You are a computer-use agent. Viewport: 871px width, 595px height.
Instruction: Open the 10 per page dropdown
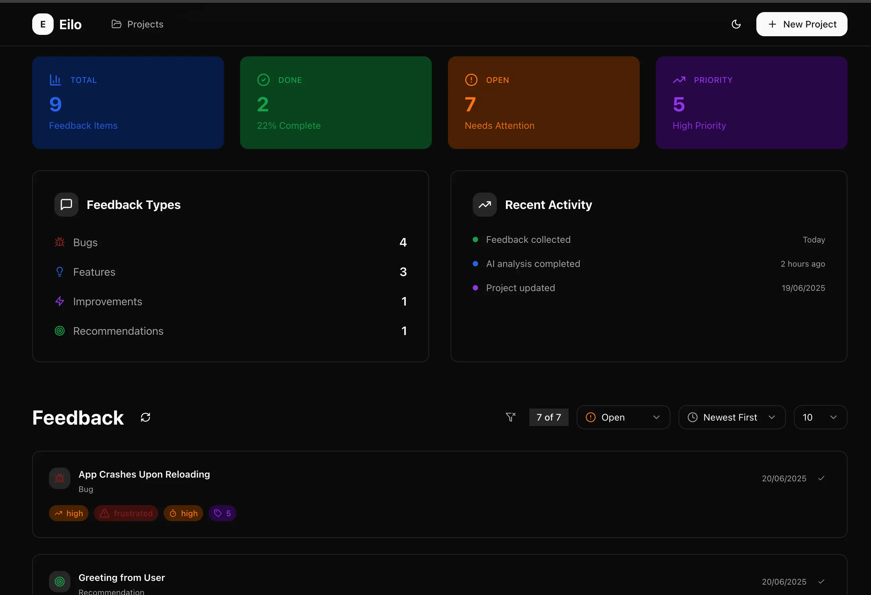point(820,417)
